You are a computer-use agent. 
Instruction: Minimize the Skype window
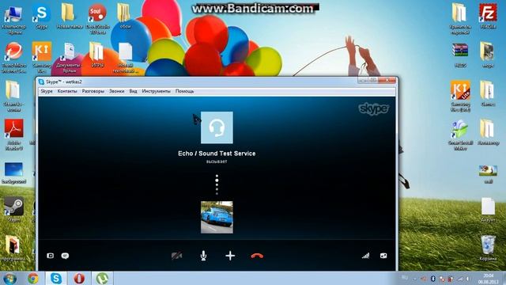point(363,80)
